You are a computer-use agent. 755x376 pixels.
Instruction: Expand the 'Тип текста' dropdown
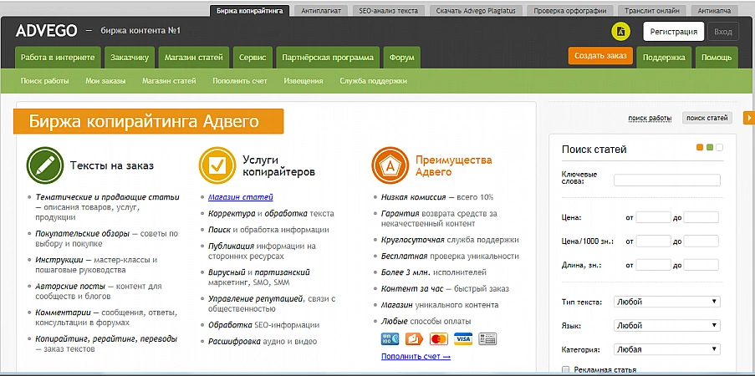[666, 302]
